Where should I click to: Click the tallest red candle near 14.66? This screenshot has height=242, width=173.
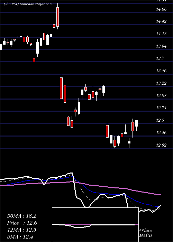58,16
